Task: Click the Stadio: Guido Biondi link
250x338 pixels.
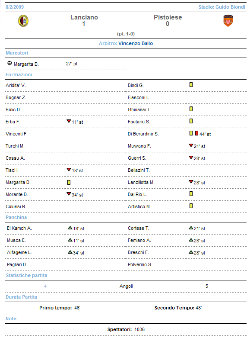Action: coord(222,7)
